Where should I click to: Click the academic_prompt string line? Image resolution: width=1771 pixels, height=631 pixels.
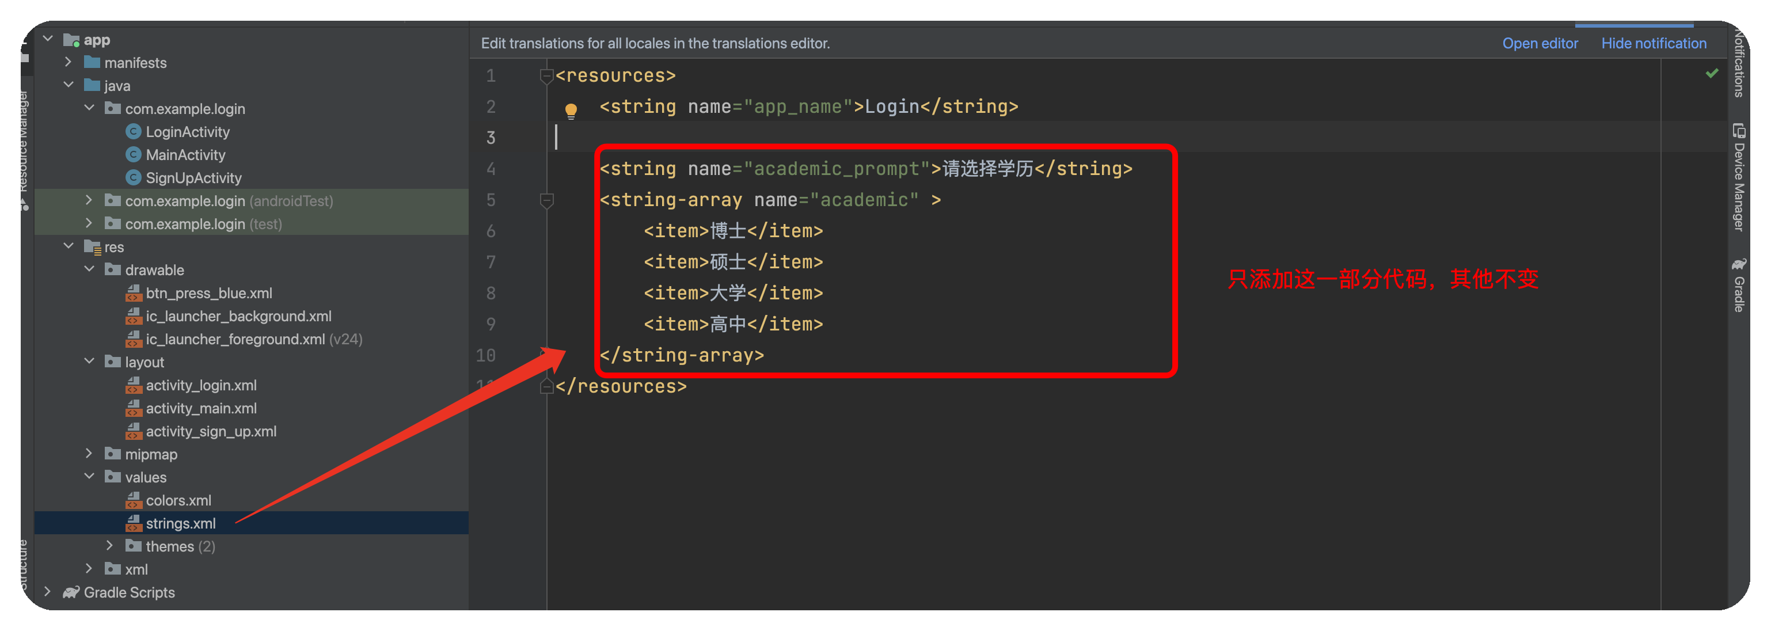coord(865,169)
